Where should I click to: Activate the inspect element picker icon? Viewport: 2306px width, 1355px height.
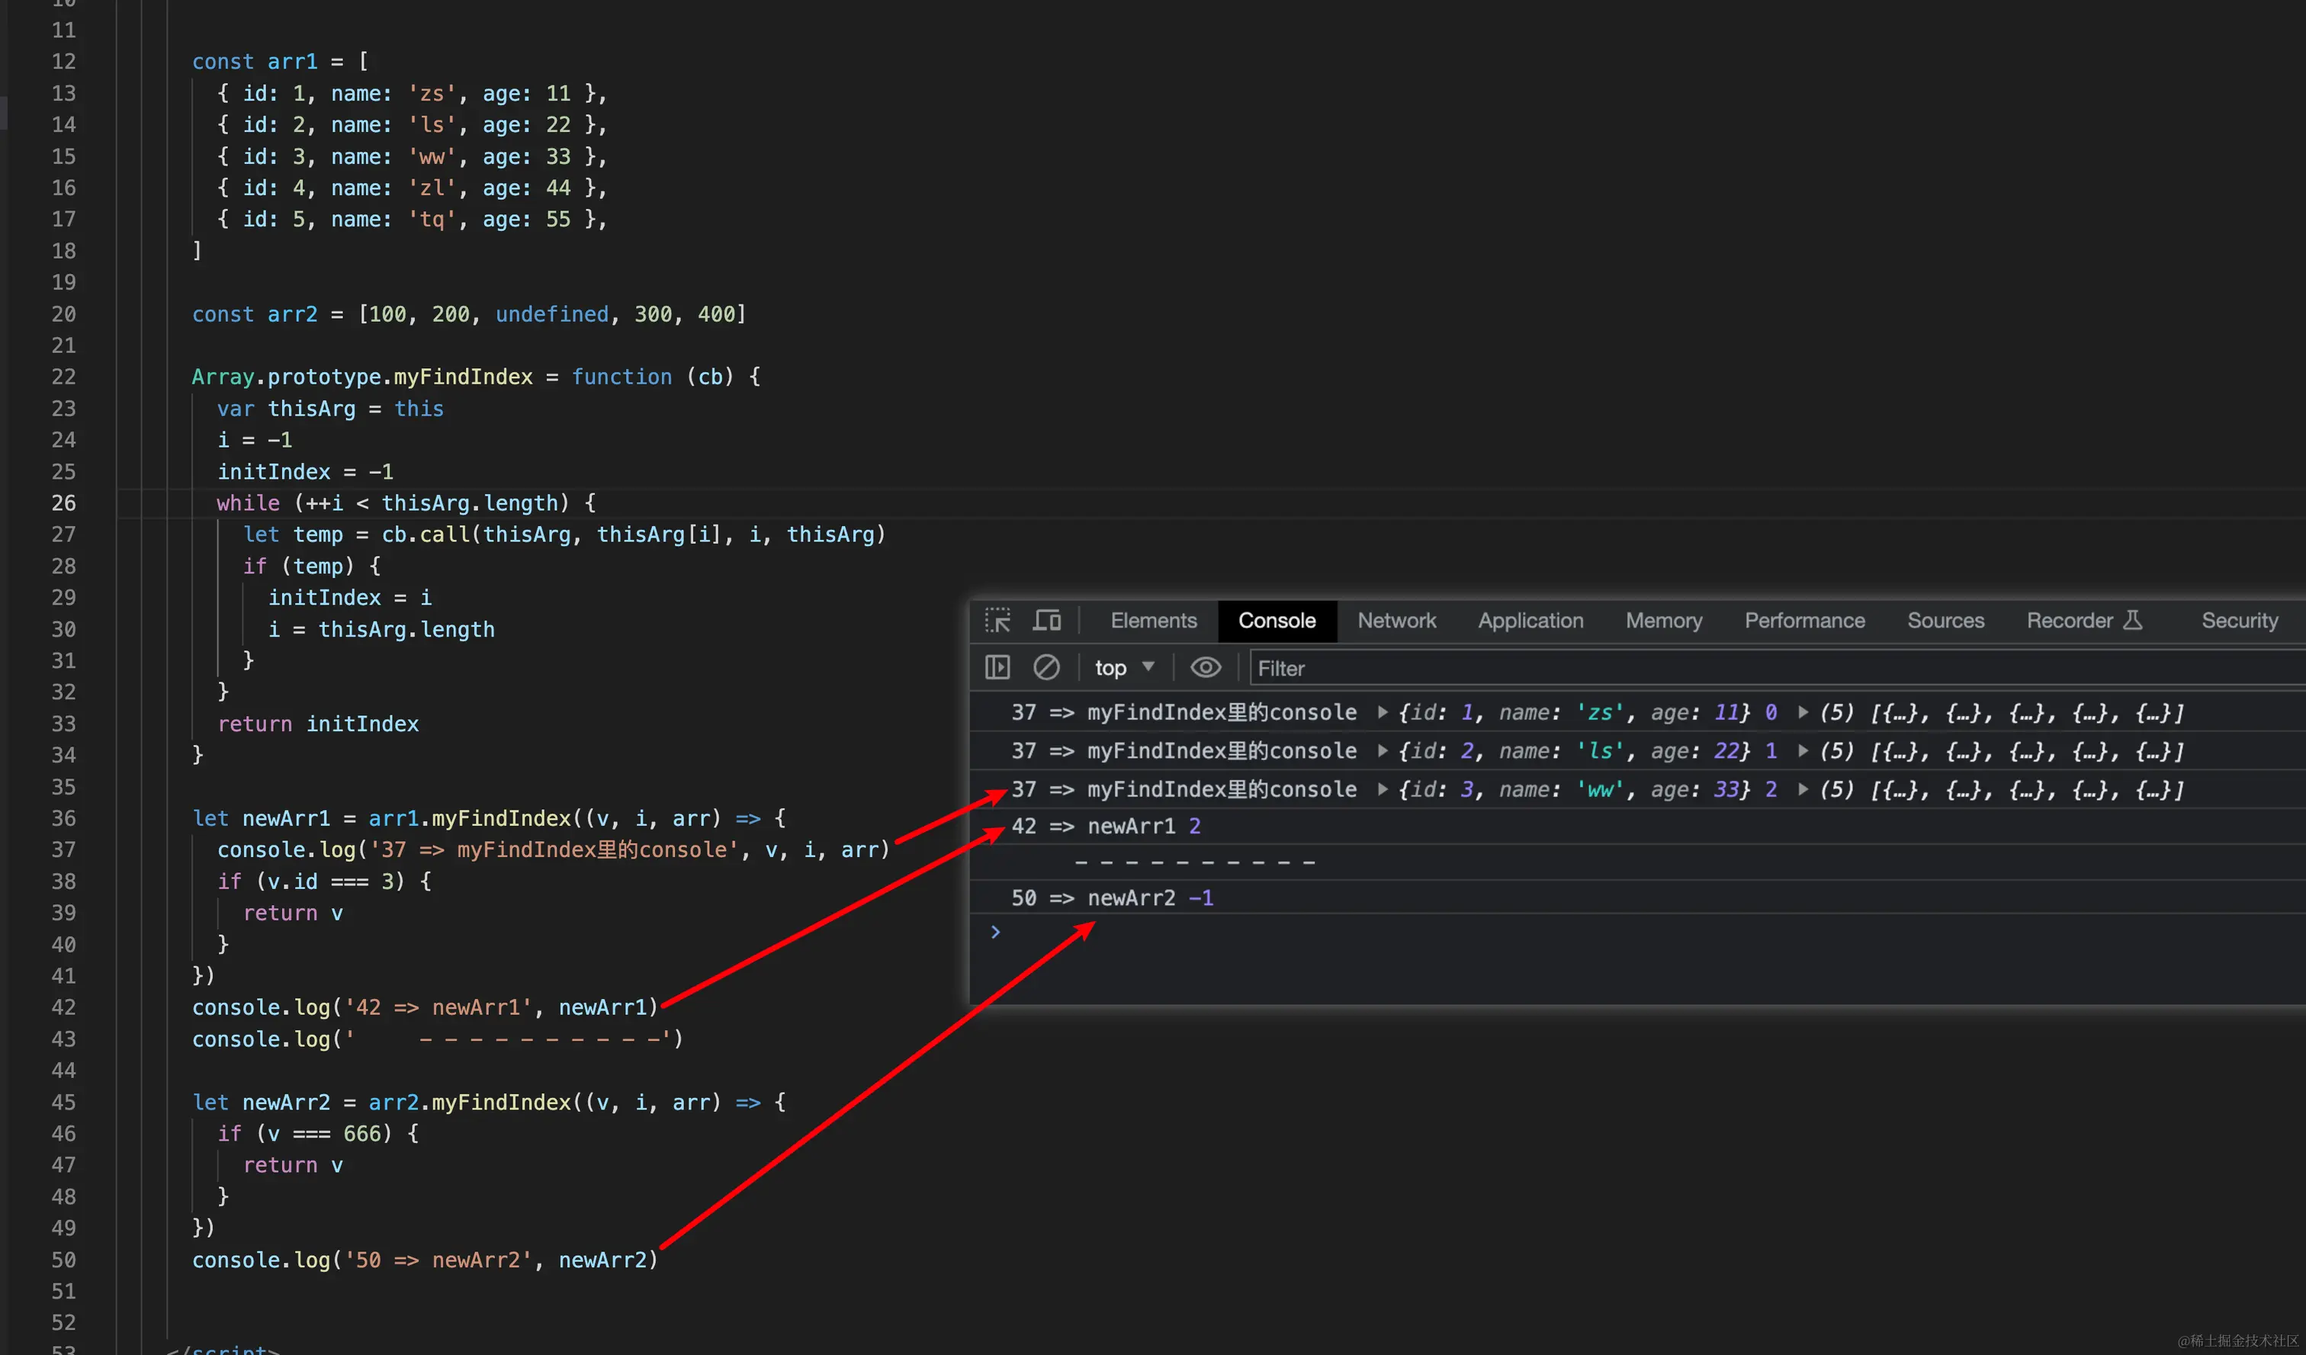tap(997, 621)
